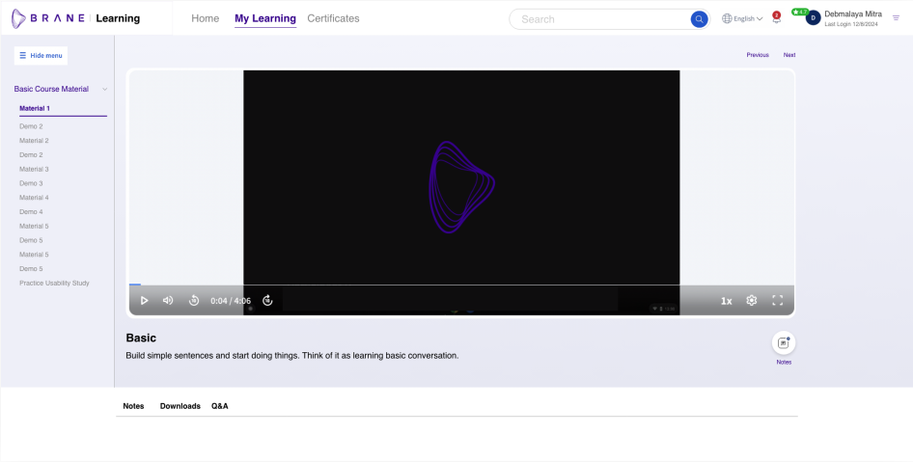
Task: Toggle the sidebar with Hide menu
Action: click(41, 55)
